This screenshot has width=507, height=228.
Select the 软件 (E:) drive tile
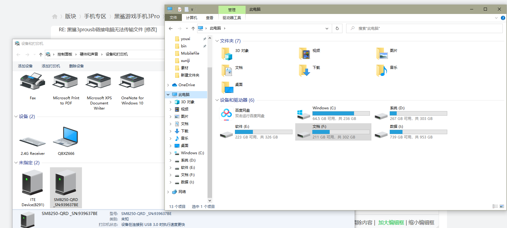coord(256,132)
